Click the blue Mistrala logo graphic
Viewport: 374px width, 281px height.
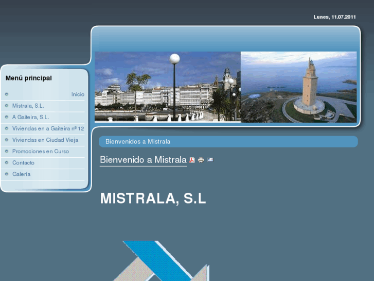[162, 261]
